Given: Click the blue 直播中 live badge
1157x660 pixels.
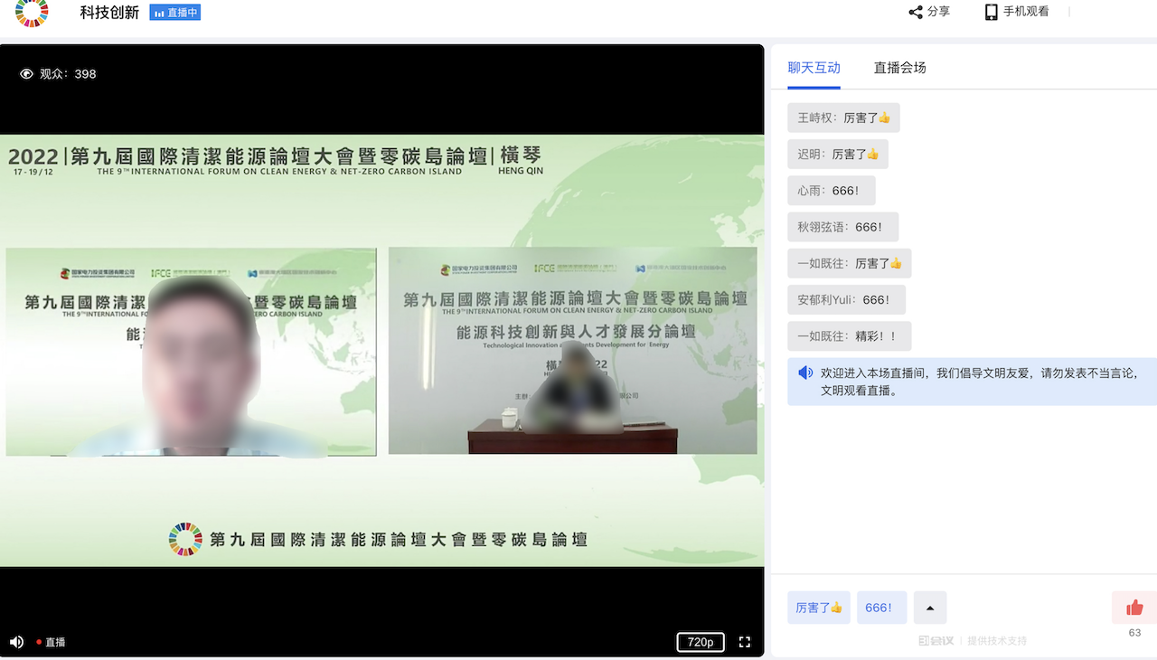Looking at the screenshot, I should [174, 12].
